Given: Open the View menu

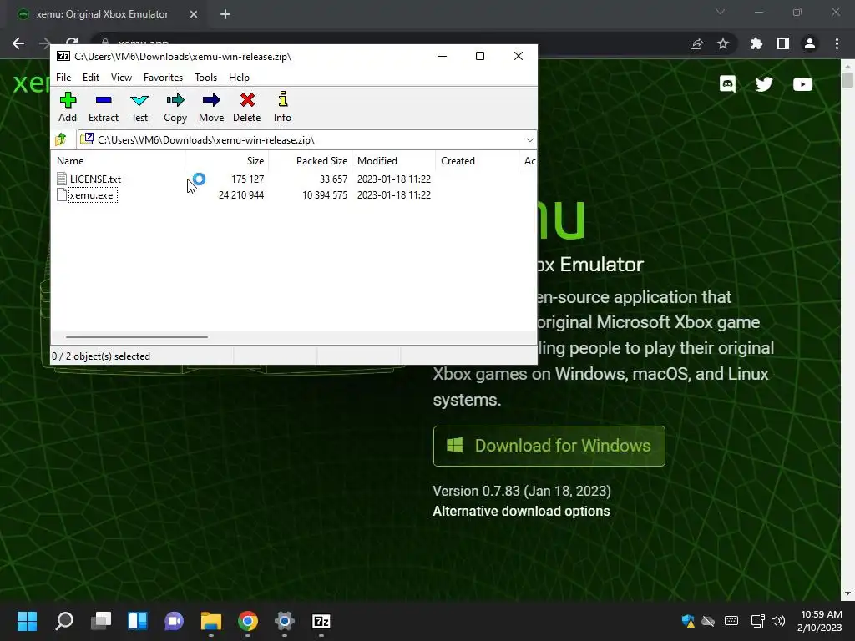Looking at the screenshot, I should point(121,78).
